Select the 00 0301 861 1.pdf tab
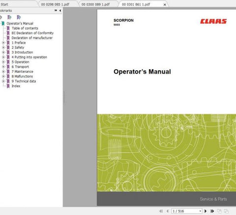The height and width of the screenshot is (215, 236). pyautogui.click(x=136, y=4)
